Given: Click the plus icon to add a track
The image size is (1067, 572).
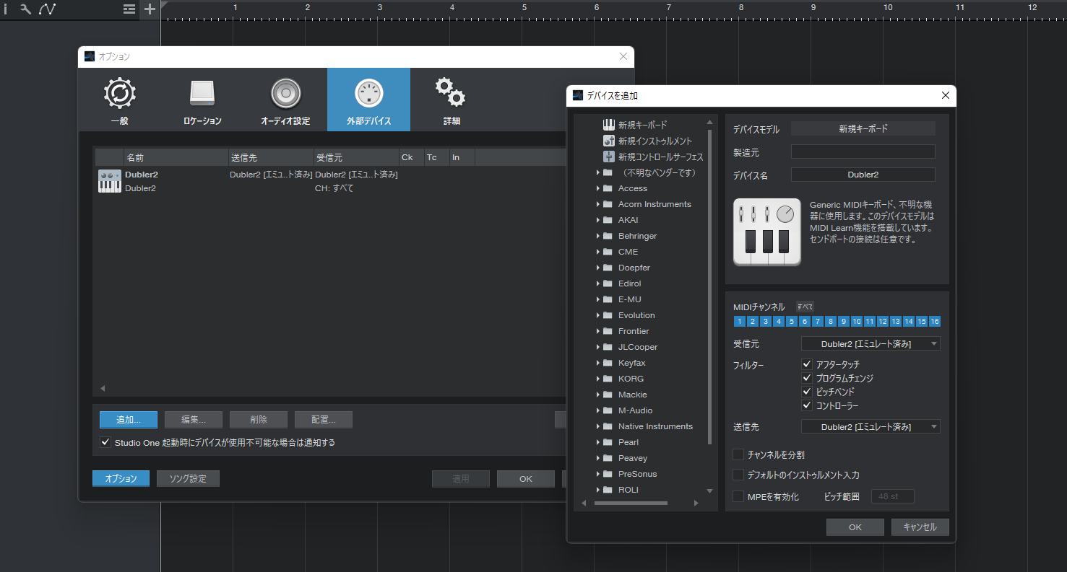Looking at the screenshot, I should 150,9.
